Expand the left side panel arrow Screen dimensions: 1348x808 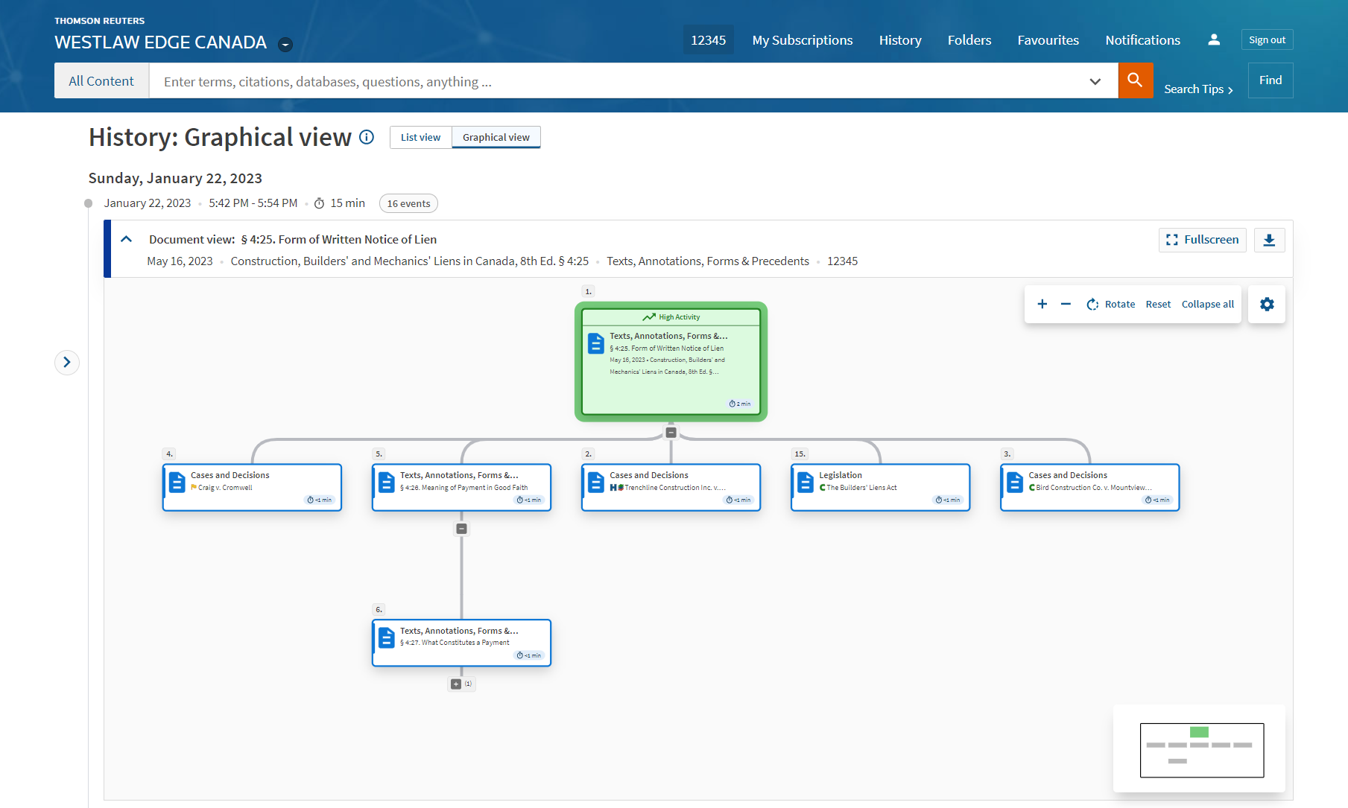(67, 362)
